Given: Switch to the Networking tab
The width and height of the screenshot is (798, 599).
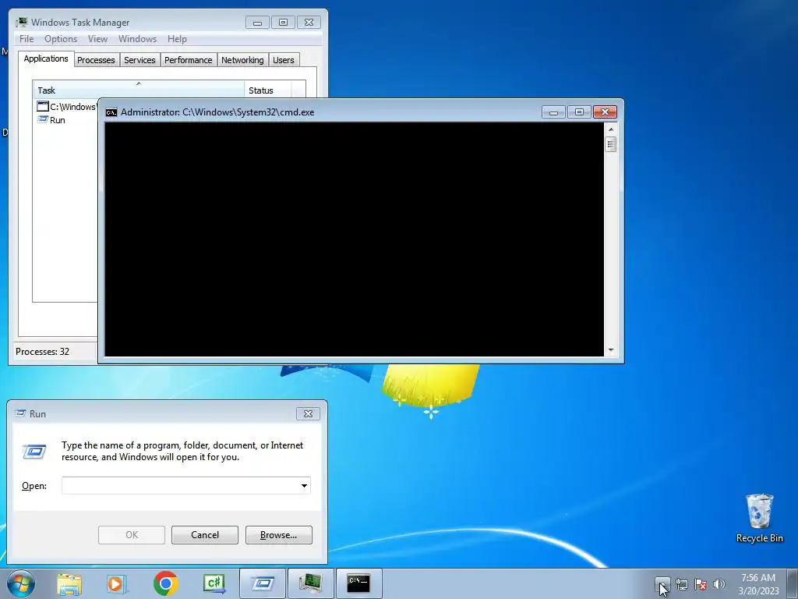Looking at the screenshot, I should tap(242, 60).
